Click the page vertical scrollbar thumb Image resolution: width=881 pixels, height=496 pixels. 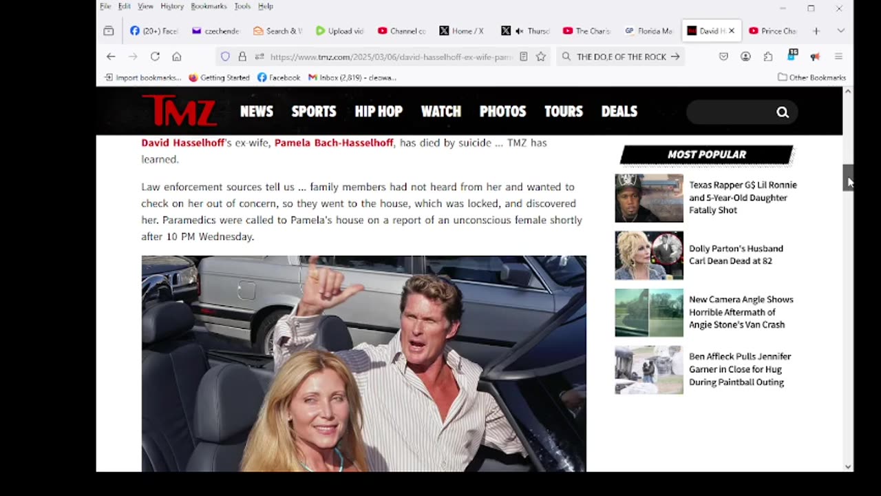(848, 178)
